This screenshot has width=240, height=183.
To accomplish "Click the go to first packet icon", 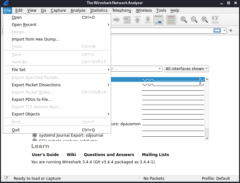I will pos(137,20).
